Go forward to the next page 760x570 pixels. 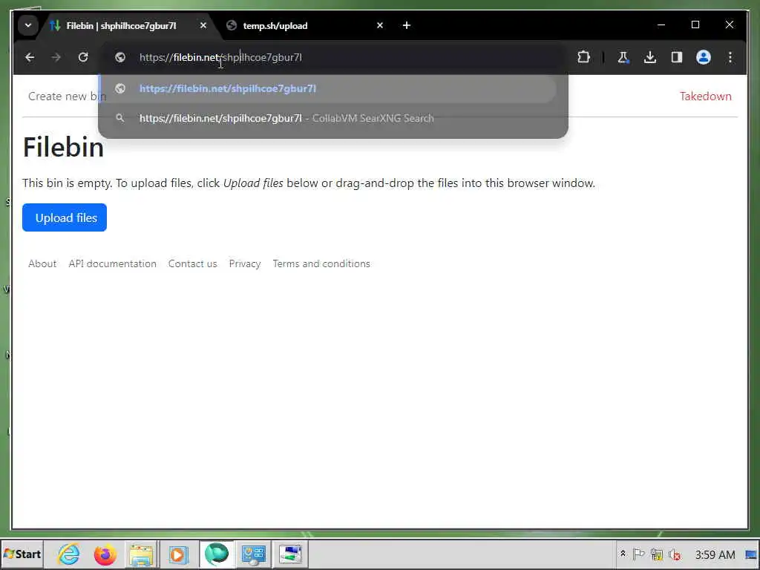[x=56, y=57]
